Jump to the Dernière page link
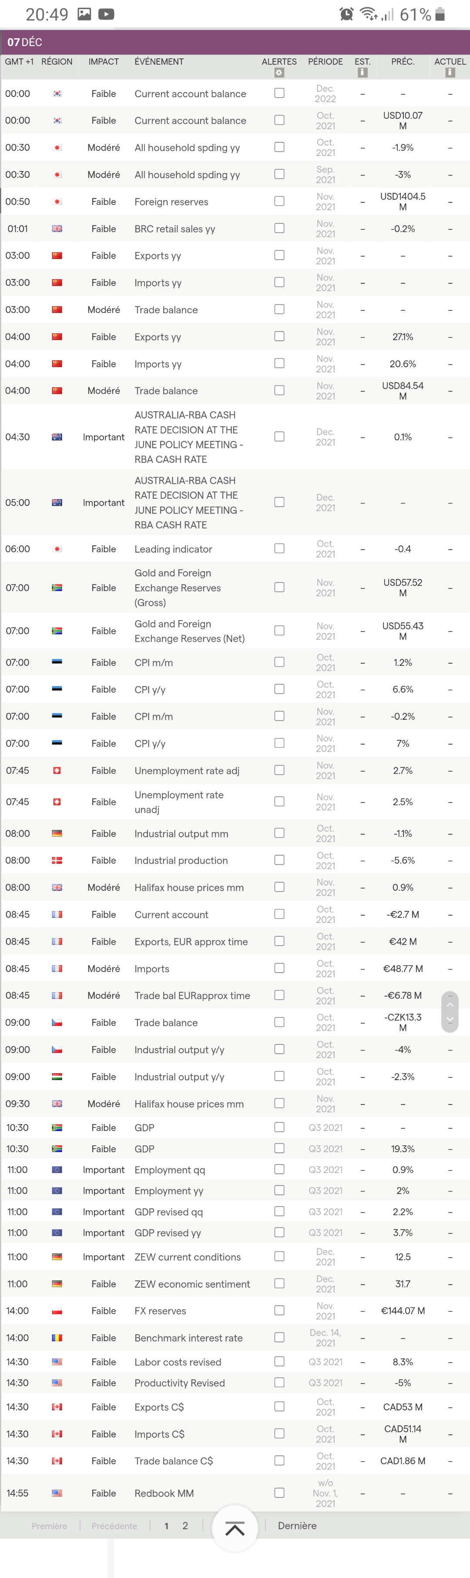The width and height of the screenshot is (470, 1578). pyautogui.click(x=297, y=1526)
